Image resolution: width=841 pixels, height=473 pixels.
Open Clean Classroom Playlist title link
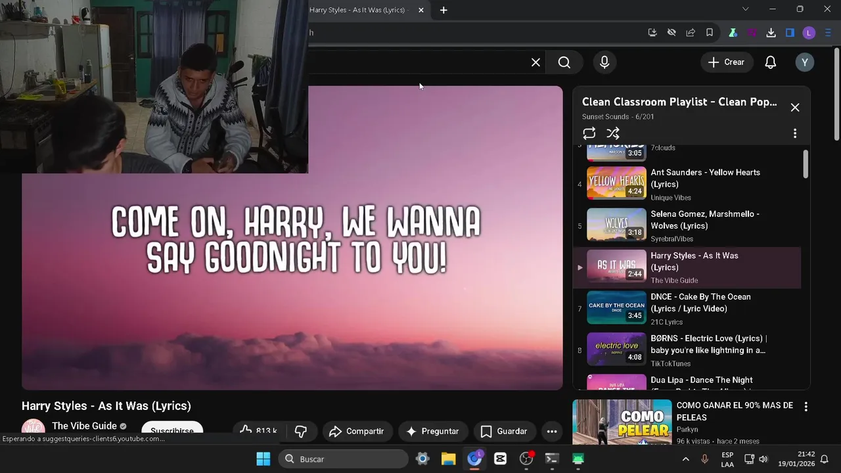[679, 102]
